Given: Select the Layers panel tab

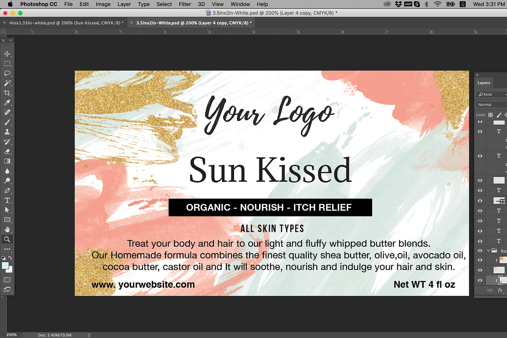Looking at the screenshot, I should (484, 83).
